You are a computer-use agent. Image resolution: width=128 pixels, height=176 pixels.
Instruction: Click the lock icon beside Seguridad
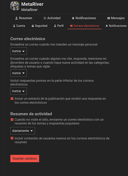point(33,26)
